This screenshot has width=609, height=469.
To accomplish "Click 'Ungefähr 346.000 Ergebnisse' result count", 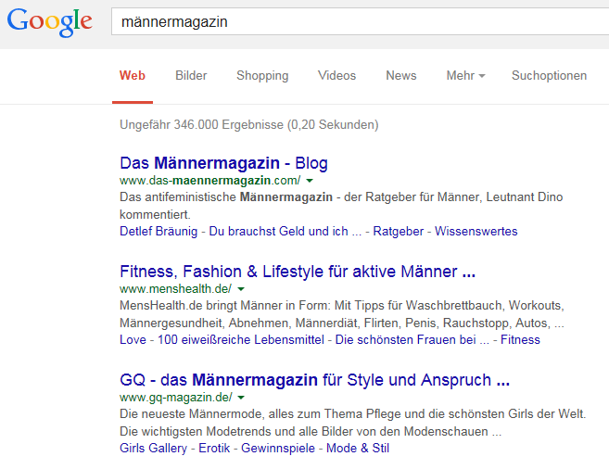I will coord(249,124).
